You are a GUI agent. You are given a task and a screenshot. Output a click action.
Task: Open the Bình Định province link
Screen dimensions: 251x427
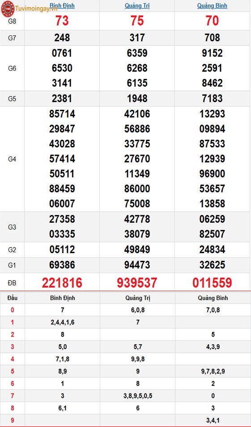tap(62, 5)
